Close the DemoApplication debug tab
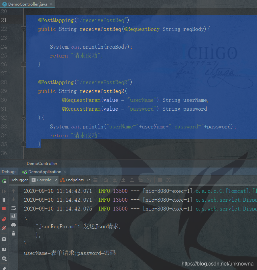 coord(65,172)
